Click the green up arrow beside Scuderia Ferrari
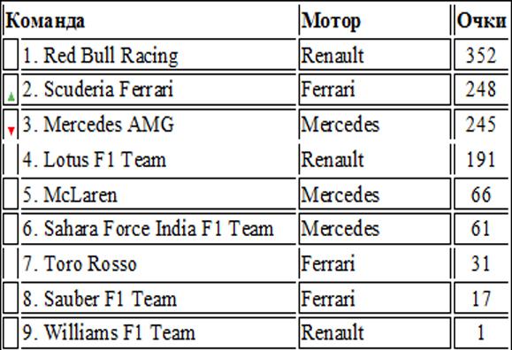 tap(11, 96)
